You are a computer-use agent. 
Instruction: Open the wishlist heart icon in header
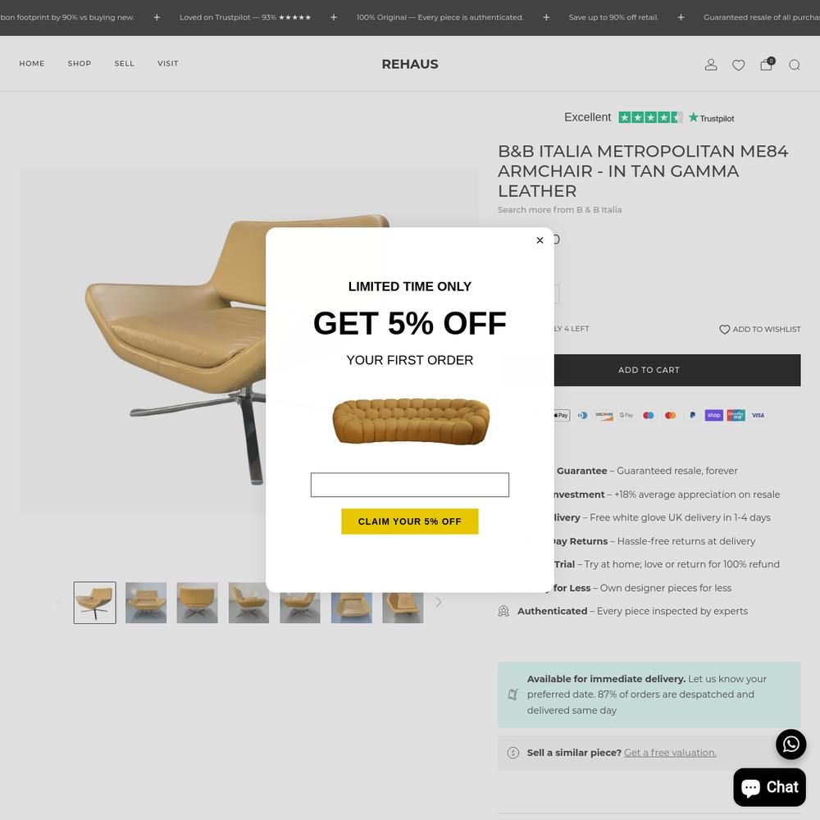[x=739, y=65]
